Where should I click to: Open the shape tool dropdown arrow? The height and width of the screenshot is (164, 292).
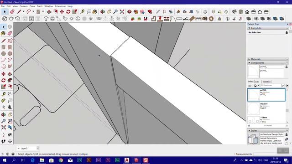click(x=43, y=12)
